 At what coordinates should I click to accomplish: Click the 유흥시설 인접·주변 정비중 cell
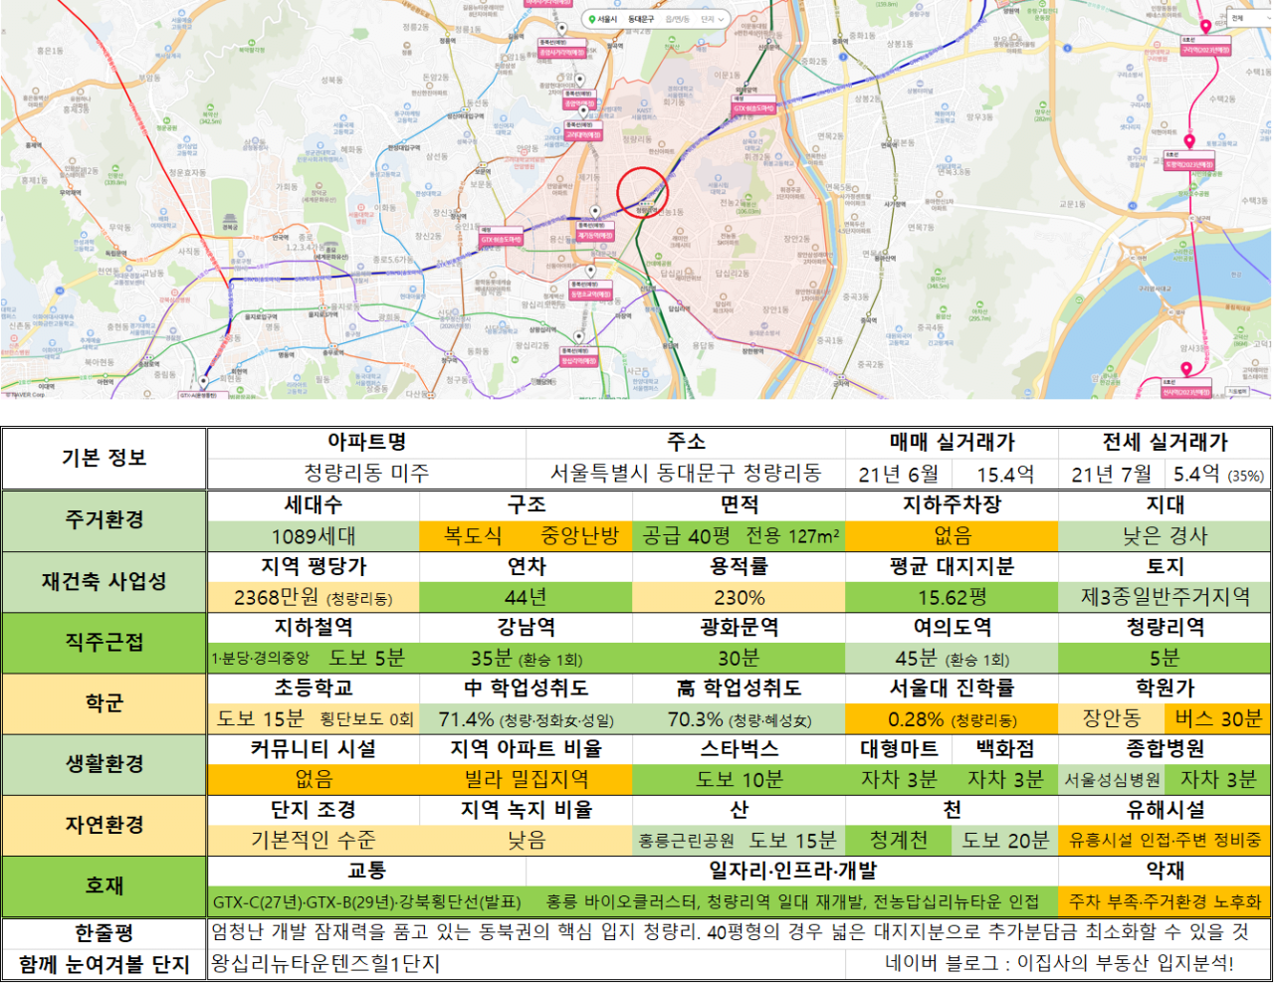[1166, 841]
